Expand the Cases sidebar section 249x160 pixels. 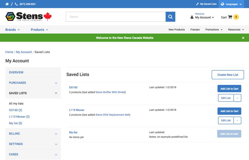click(x=33, y=154)
